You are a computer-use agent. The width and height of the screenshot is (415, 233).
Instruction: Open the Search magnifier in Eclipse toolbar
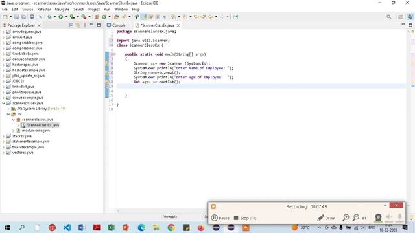388,17
